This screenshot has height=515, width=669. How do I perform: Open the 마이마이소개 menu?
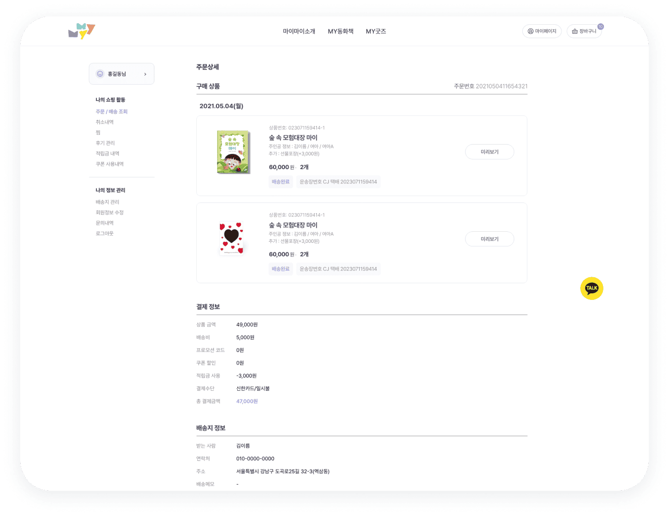coord(299,31)
